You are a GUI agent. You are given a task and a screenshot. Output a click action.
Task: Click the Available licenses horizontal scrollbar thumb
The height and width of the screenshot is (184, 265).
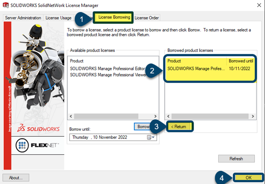click(x=106, y=116)
